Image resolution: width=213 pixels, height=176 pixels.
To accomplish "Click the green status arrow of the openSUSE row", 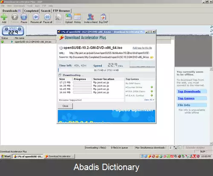I will pos(3,42).
